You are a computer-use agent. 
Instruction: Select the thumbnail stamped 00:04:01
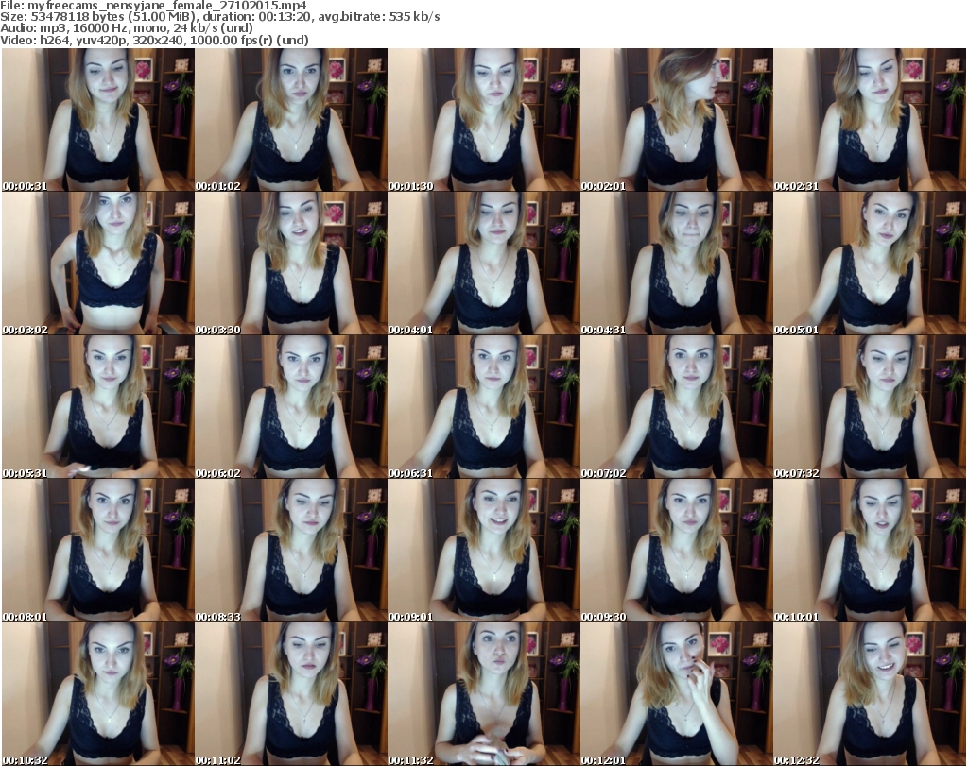point(483,264)
